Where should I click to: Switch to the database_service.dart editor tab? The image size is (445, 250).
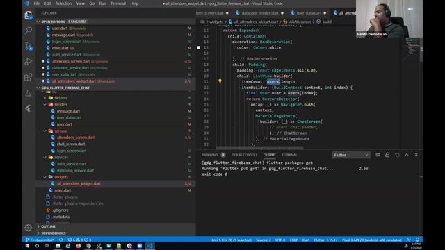click(x=259, y=13)
